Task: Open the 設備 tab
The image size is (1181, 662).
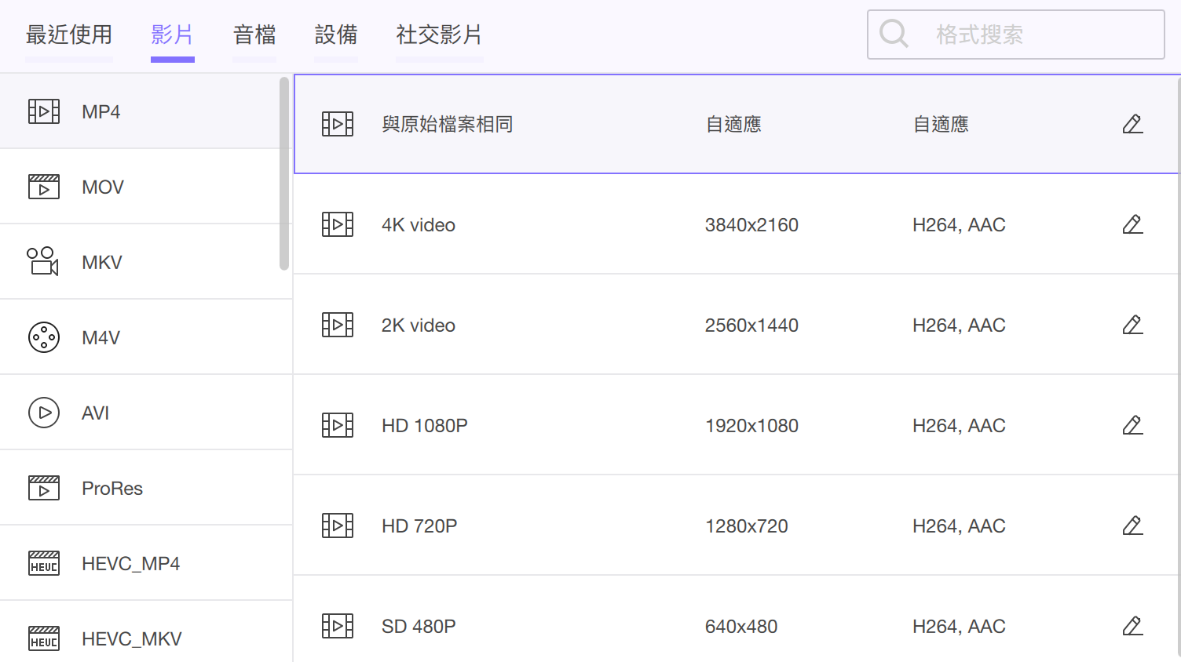Action: click(x=336, y=35)
